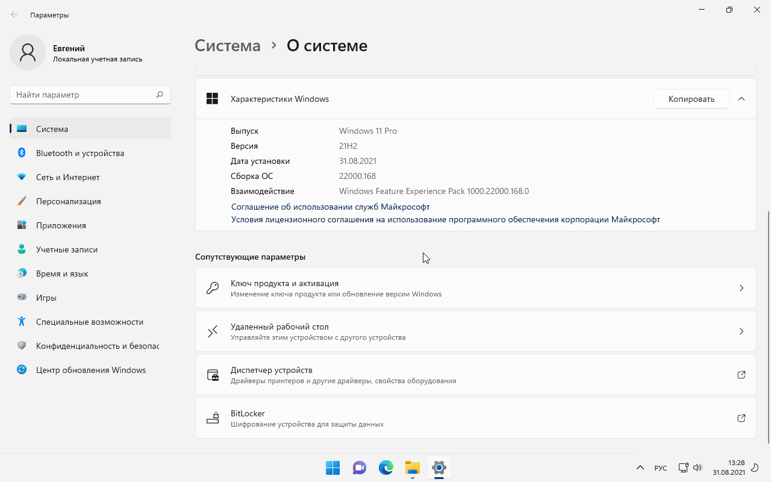Viewport: 771px width, 482px height.
Task: Open the Start menu from taskbar
Action: tap(333, 468)
